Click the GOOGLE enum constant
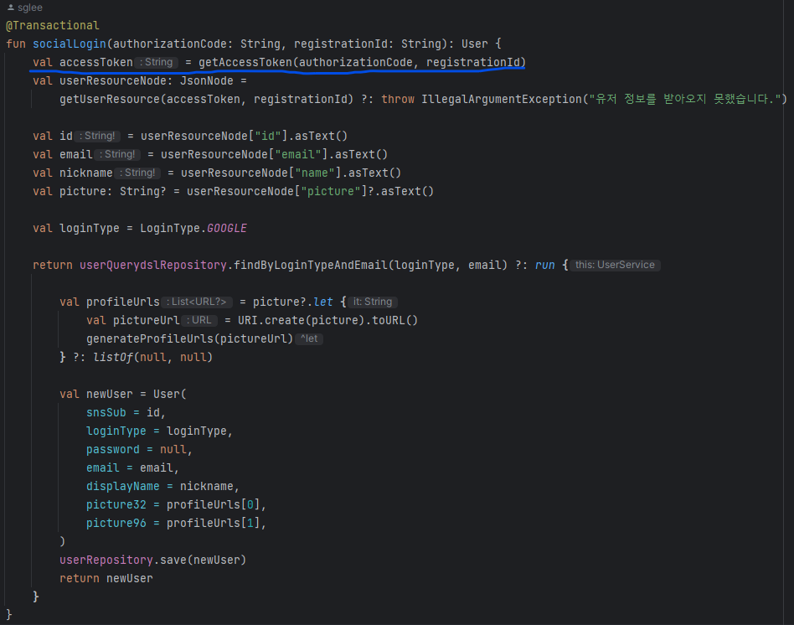The height and width of the screenshot is (625, 794). (x=227, y=229)
